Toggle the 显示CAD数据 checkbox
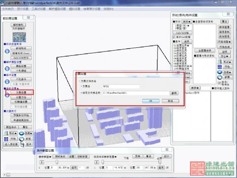This screenshot has width=237, height=178. (x=174, y=37)
